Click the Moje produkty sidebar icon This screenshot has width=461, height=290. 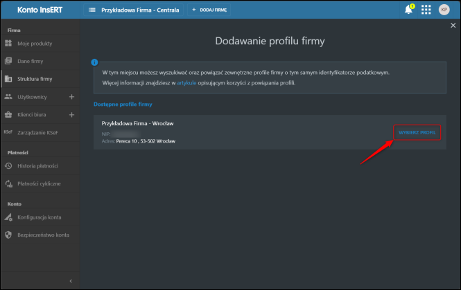point(8,43)
